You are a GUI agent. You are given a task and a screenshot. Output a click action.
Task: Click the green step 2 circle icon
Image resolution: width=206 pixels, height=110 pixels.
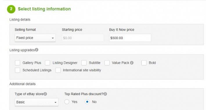click(11, 9)
